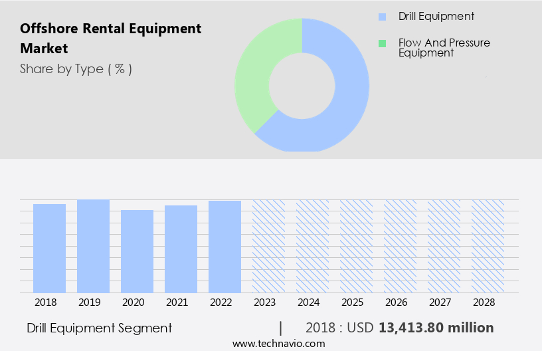Click the 2018 axis label
The height and width of the screenshot is (351, 542).
[x=46, y=302]
